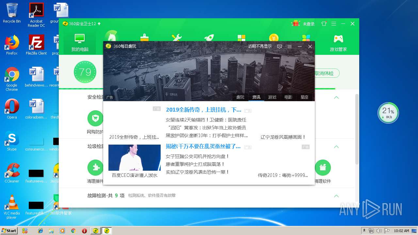Open the 优化加速 rocket icon in toolbar
The height and width of the screenshot is (235, 418).
tap(209, 37)
